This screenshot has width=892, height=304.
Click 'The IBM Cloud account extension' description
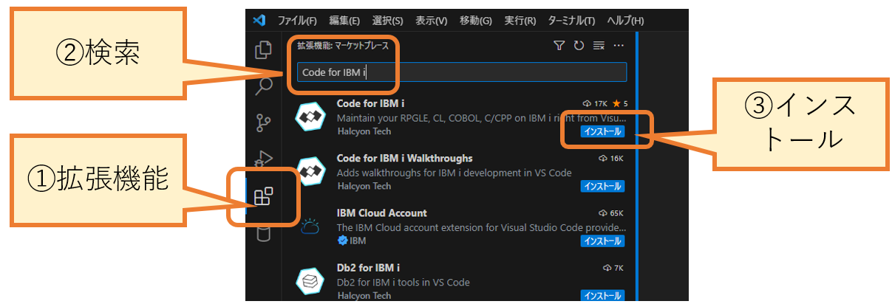click(x=481, y=227)
